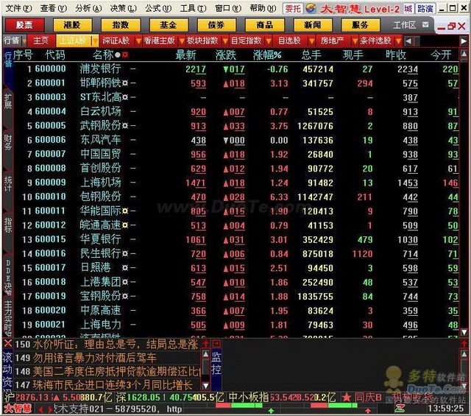The height and width of the screenshot is (416, 471).
Task: Expand the 房地产 tab dropdown arrow
Action: [355, 40]
